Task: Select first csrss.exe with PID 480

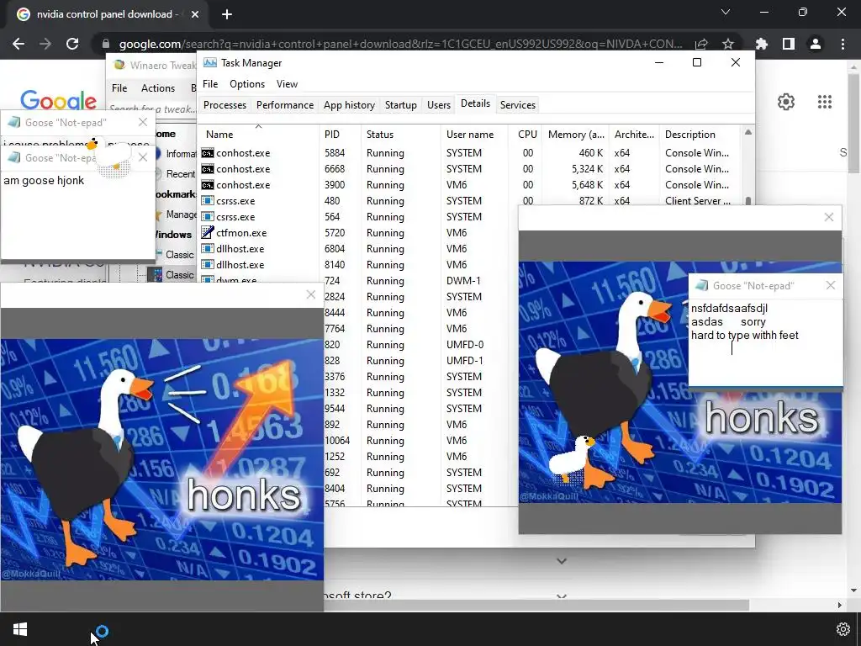Action: (469, 200)
